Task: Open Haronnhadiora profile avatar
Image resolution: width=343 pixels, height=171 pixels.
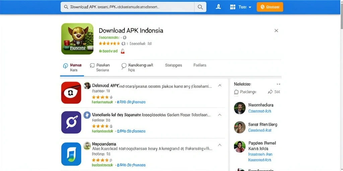Action: click(x=240, y=108)
